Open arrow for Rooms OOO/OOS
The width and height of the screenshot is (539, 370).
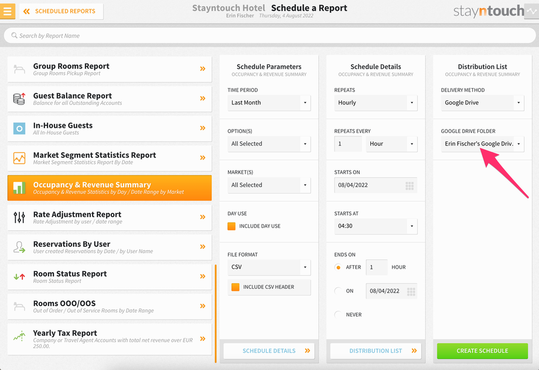[x=203, y=306]
